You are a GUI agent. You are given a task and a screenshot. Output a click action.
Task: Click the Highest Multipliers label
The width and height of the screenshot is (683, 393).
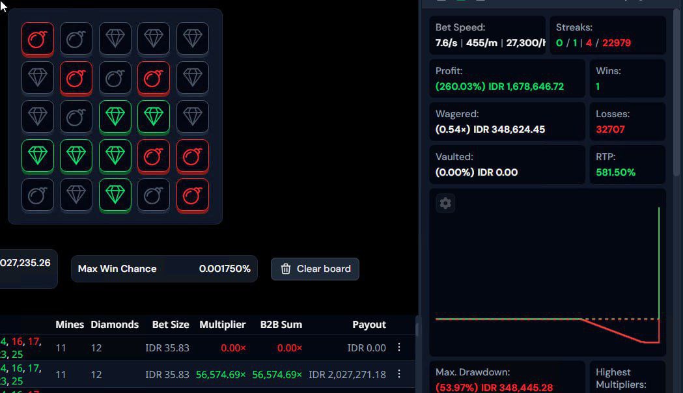[621, 378]
